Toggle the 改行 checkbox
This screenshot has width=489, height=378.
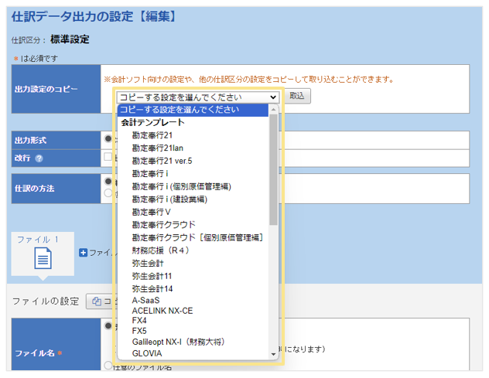click(x=108, y=156)
